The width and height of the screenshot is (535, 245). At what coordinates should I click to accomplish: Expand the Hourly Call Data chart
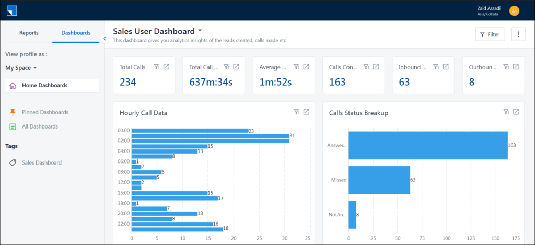point(306,112)
